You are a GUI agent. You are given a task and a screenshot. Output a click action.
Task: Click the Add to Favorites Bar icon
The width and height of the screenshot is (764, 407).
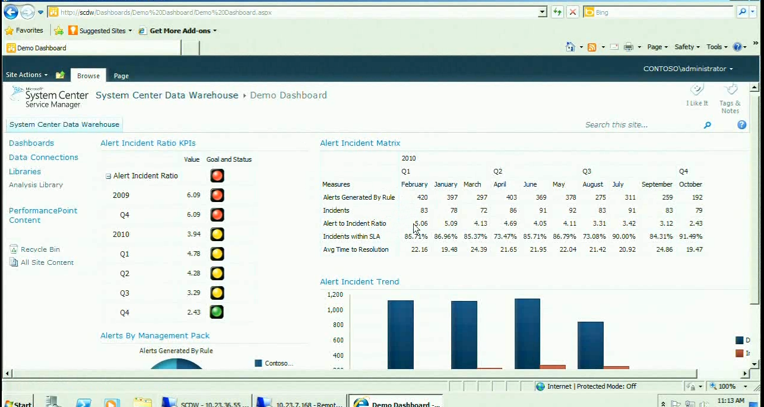(x=58, y=30)
